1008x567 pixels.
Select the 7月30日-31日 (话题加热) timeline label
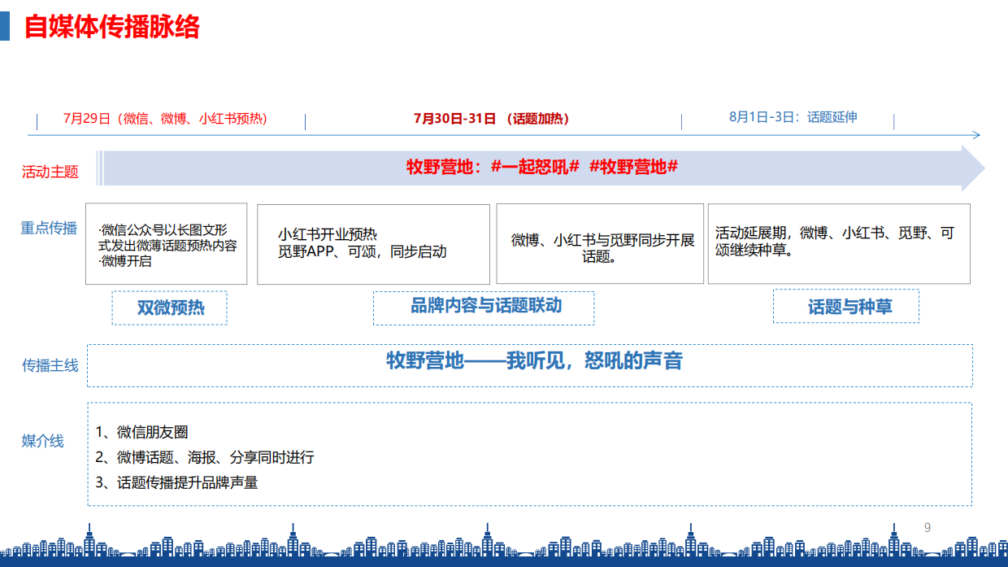click(492, 119)
